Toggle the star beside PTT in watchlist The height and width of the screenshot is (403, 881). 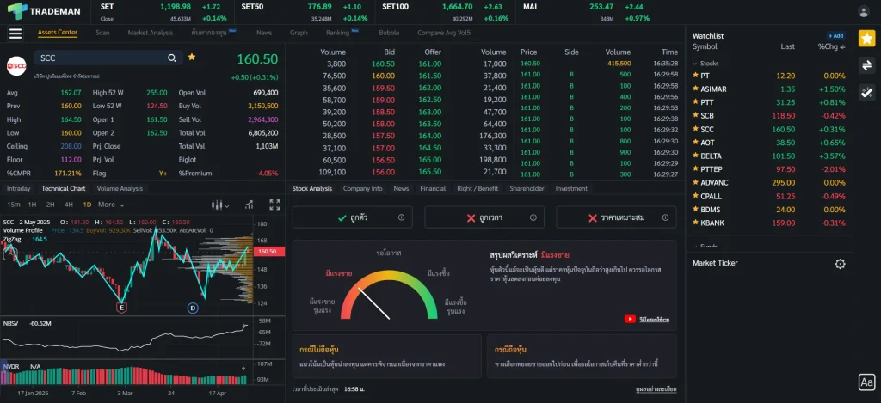pos(695,102)
